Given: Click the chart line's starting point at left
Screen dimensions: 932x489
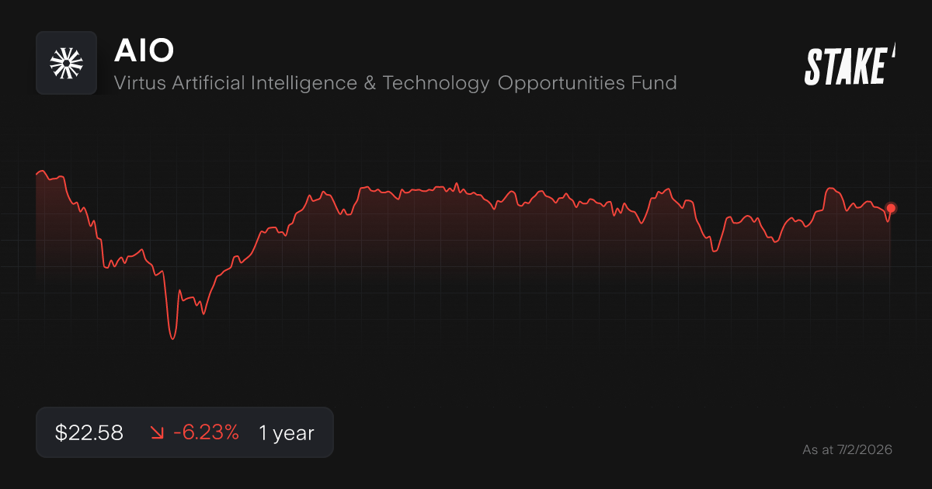Looking at the screenshot, I should pos(37,175).
